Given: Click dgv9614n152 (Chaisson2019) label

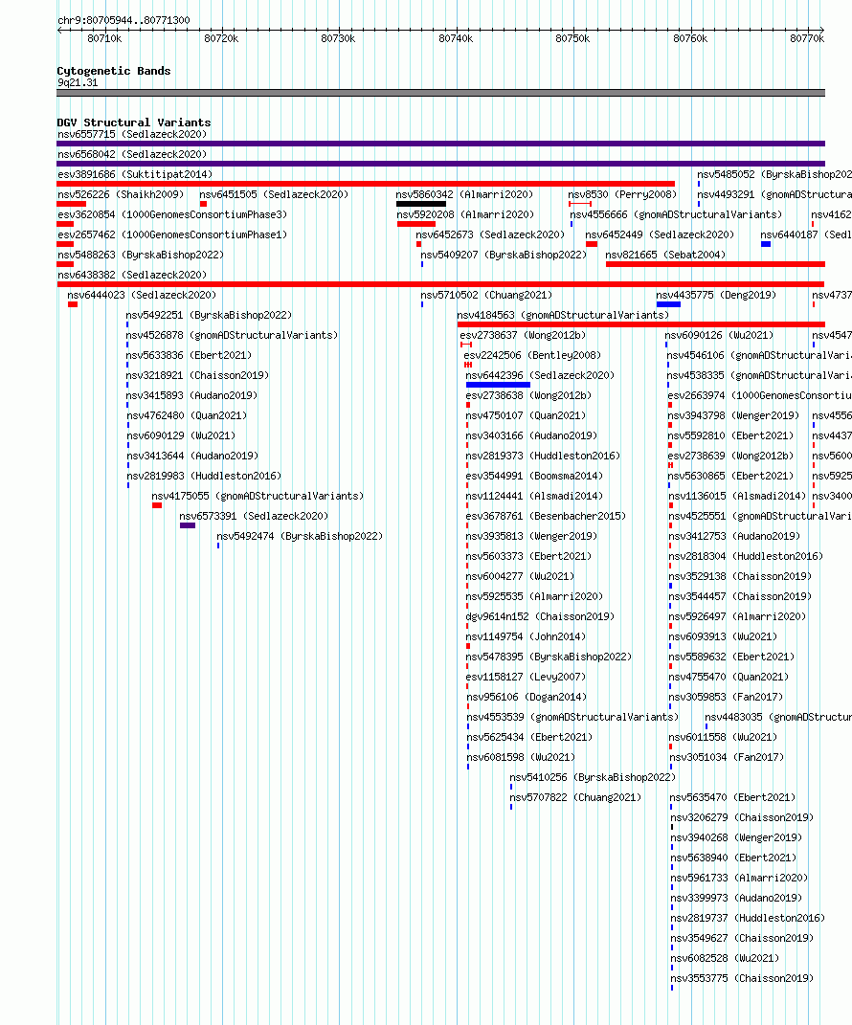Looking at the screenshot, I should click(x=540, y=616).
